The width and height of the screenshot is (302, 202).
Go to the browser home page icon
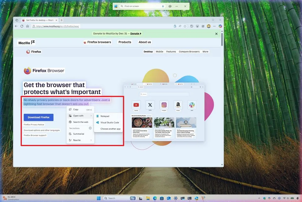point(27,26)
